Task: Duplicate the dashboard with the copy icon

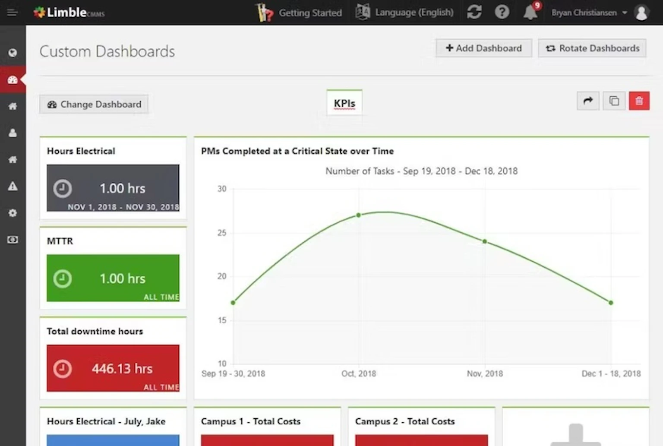Action: (614, 101)
